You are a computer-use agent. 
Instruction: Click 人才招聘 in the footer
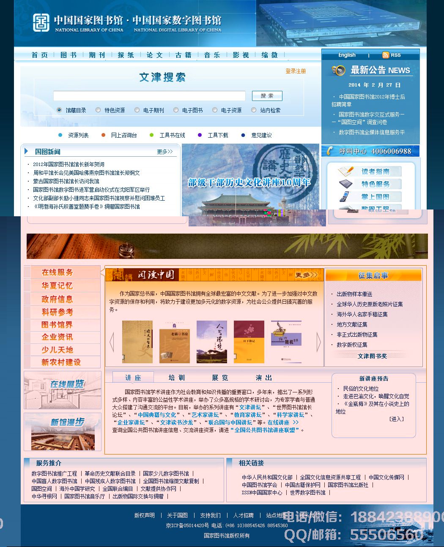[244, 515]
